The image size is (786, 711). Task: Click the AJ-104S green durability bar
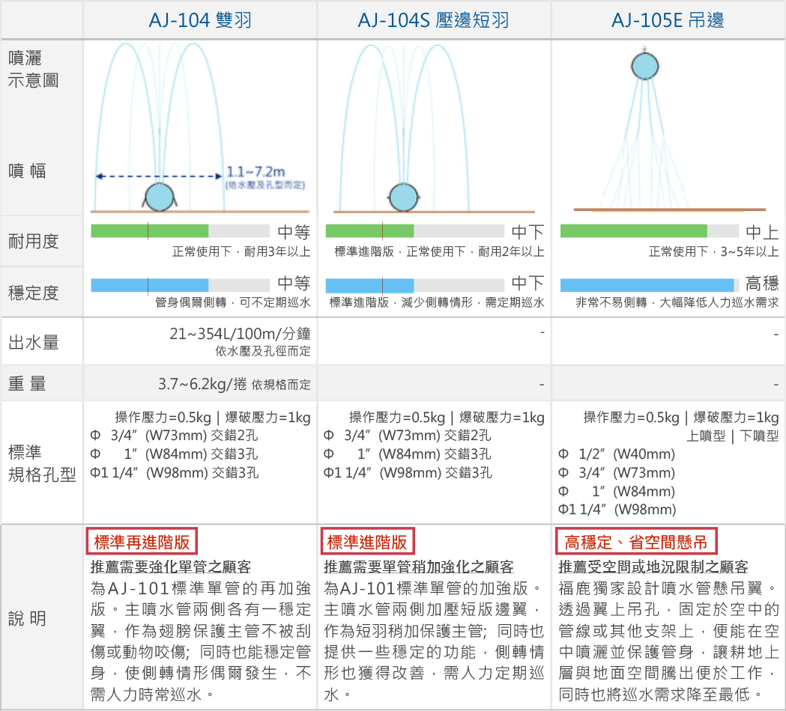pos(369,231)
